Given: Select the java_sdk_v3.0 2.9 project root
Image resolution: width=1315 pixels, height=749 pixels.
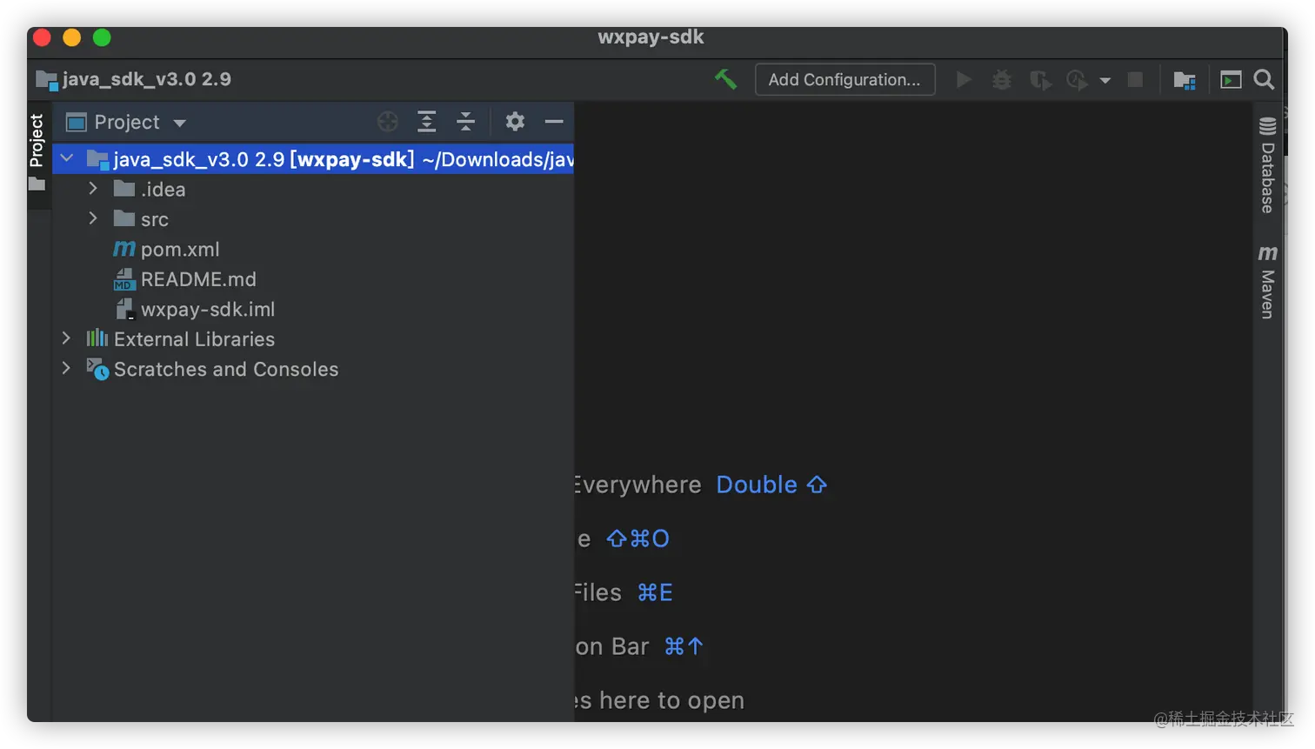Looking at the screenshot, I should click(313, 159).
